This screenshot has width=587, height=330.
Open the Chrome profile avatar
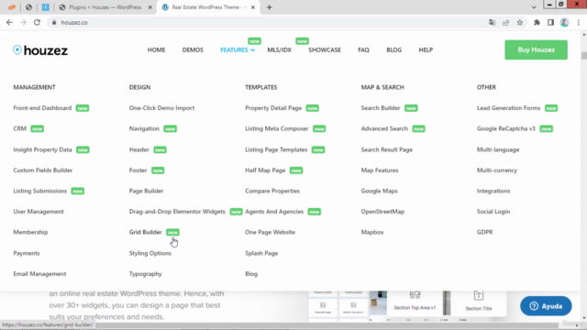[564, 22]
